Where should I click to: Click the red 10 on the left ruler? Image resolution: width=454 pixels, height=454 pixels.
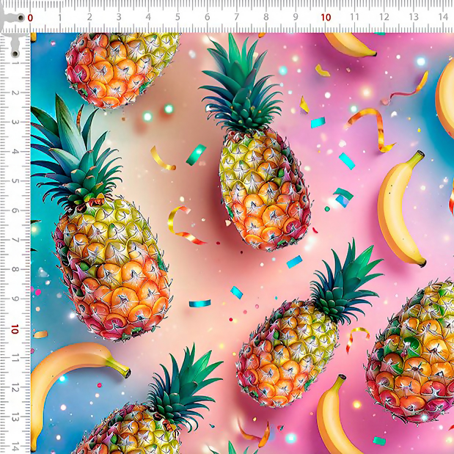[x=15, y=329]
